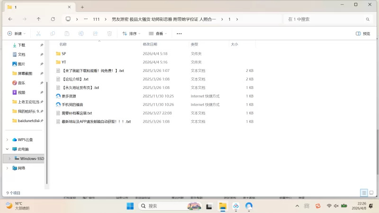Expand the WPS云盘 tree node
Screen dimensions: 379x213
pyautogui.click(x=7, y=140)
